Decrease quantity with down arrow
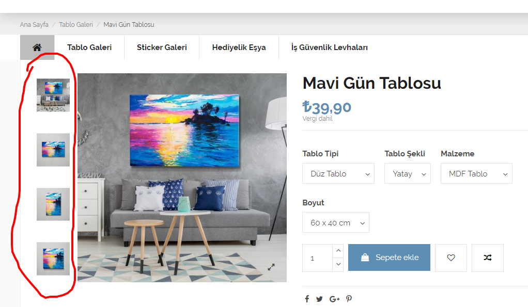The width and height of the screenshot is (528, 307). 338,264
